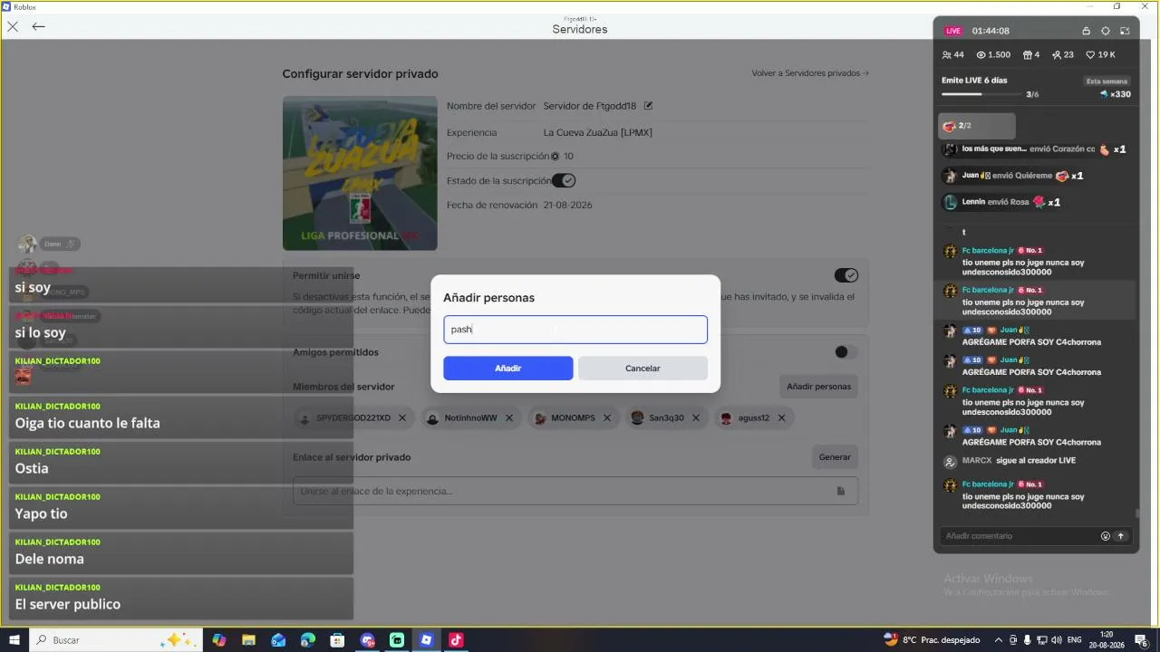
Task: Remove member San3q30 with X
Action: [x=696, y=417]
